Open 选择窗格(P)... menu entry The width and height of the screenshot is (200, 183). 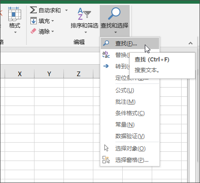130,160
